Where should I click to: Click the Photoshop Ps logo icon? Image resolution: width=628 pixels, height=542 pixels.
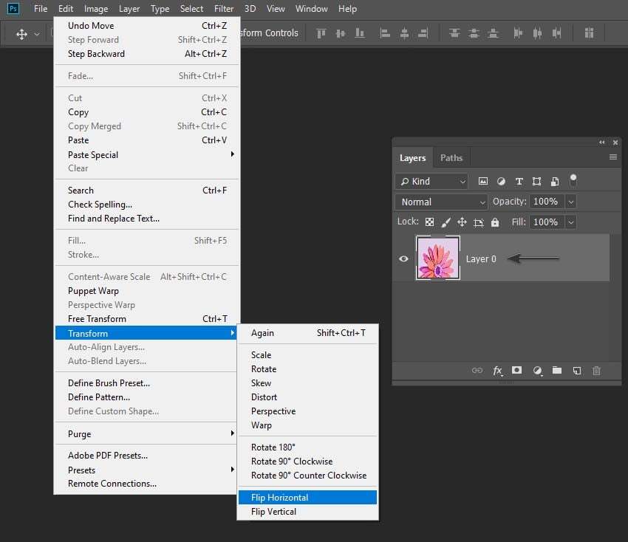pos(13,8)
